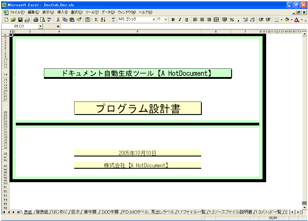Print using the printer icon

click(x=36, y=20)
